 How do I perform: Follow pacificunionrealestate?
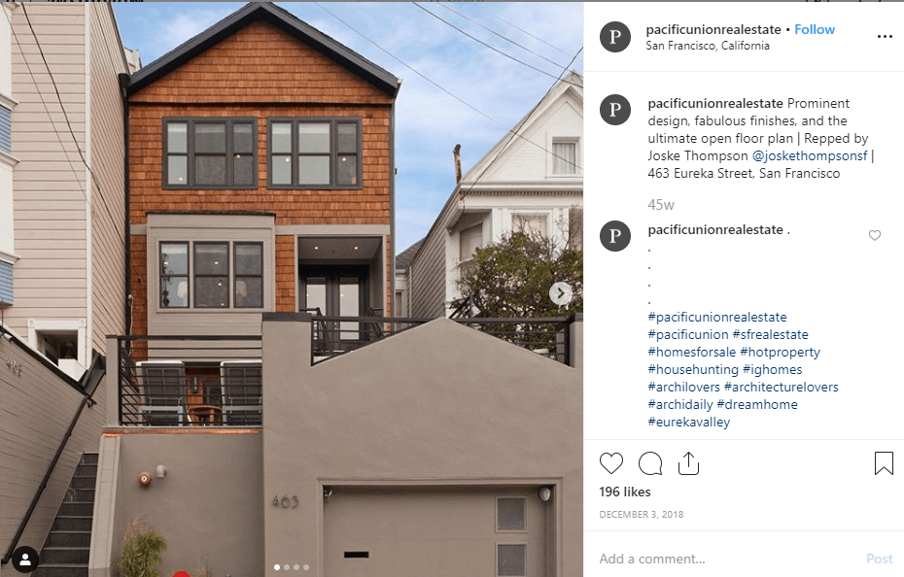tap(814, 29)
